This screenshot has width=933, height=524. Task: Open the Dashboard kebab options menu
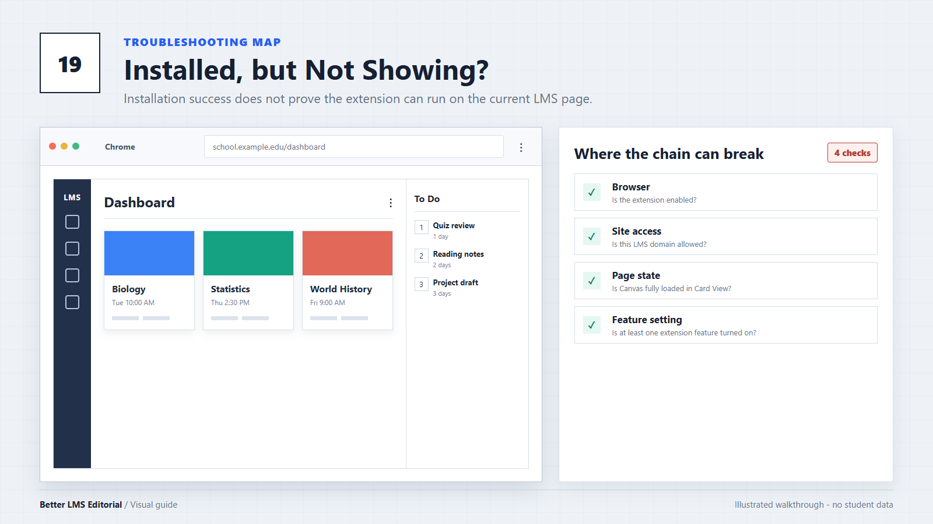coord(390,203)
